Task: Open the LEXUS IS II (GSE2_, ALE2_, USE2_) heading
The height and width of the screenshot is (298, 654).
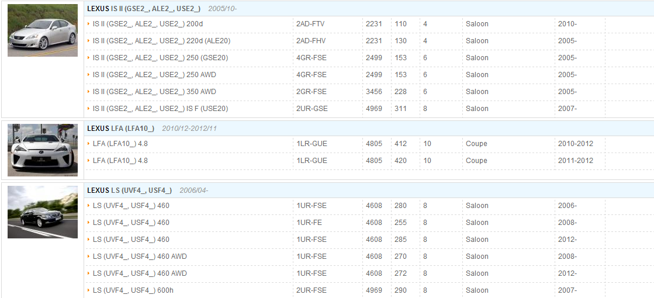Action: 143,9
